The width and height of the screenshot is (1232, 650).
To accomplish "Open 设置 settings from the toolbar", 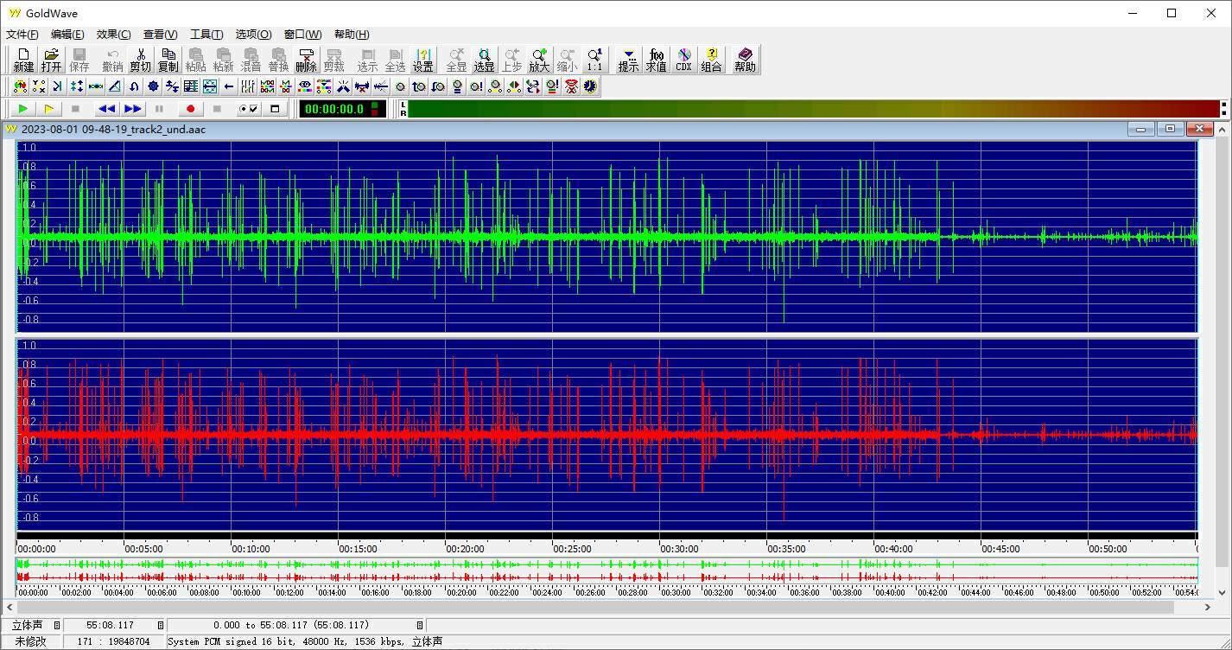I will [422, 60].
